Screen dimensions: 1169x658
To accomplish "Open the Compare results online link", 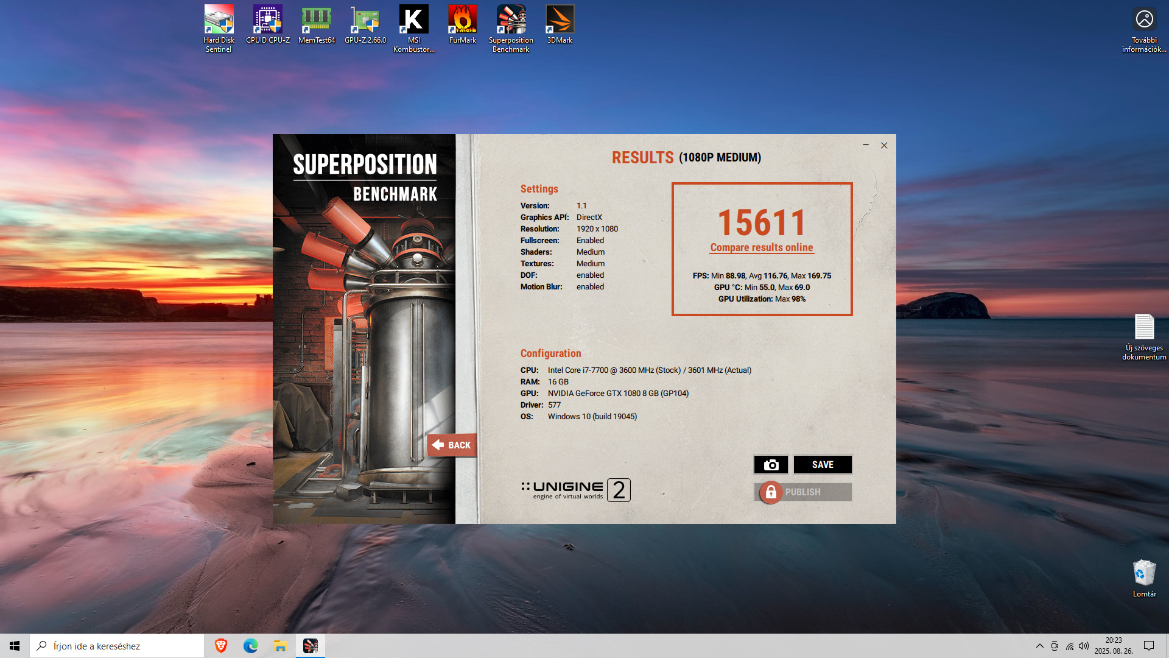I will pyautogui.click(x=761, y=247).
